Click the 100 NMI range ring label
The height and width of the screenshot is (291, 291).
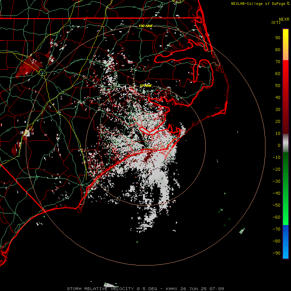point(145,26)
